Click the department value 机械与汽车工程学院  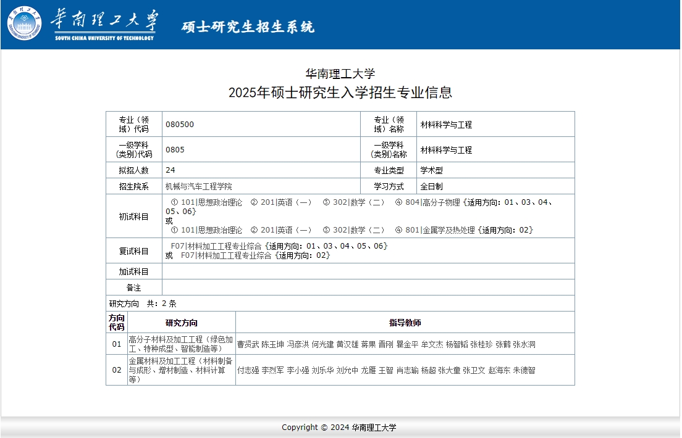(x=198, y=186)
